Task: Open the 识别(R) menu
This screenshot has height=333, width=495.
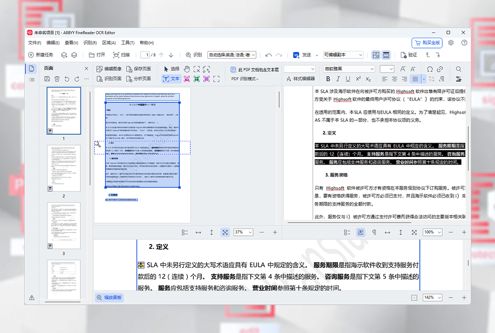Action: pos(90,43)
